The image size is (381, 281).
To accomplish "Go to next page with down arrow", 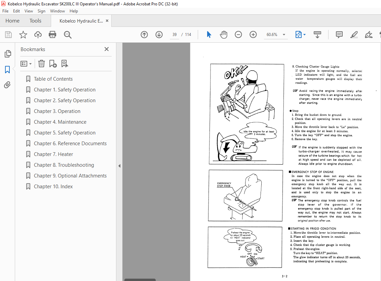I will (159, 35).
